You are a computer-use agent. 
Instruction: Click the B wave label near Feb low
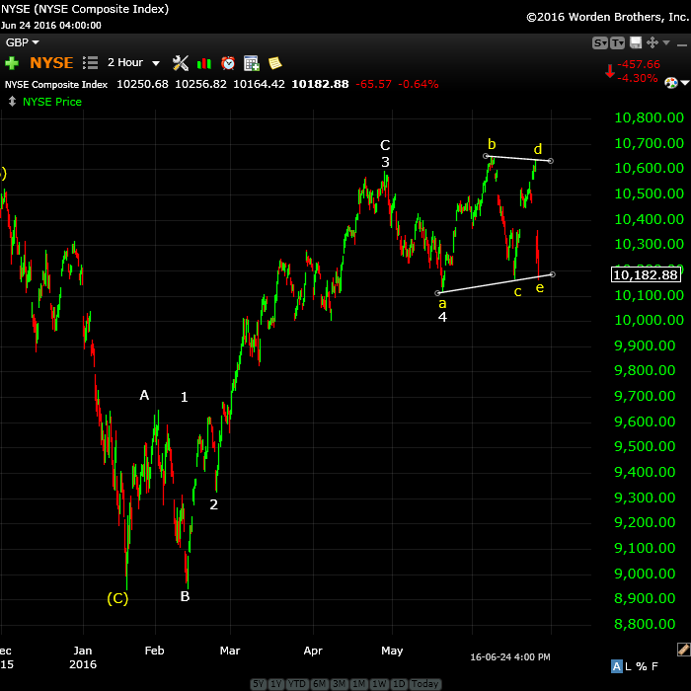[186, 596]
